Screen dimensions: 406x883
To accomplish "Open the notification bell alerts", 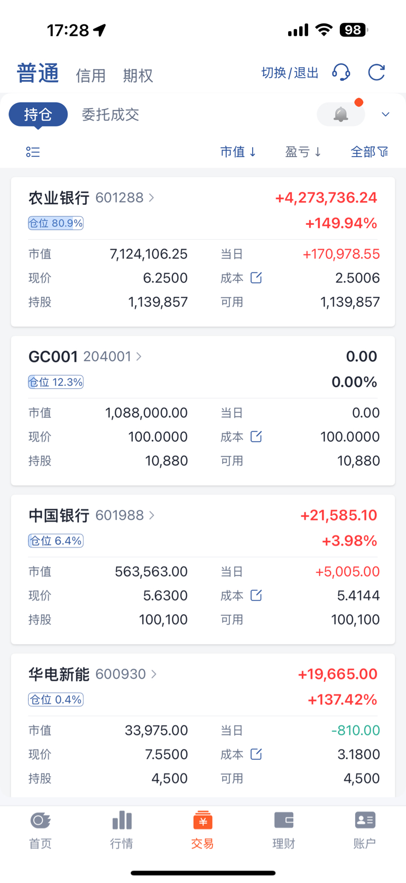I will click(341, 114).
